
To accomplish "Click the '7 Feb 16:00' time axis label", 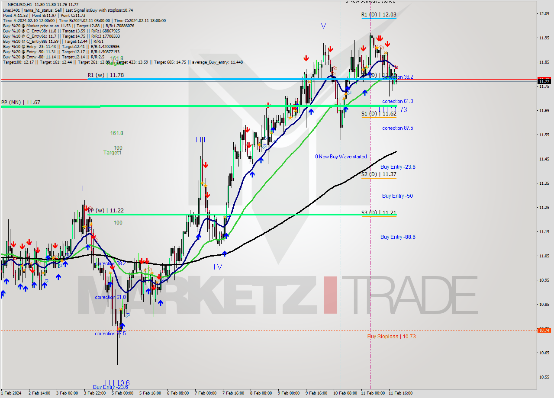I will click(233, 393).
